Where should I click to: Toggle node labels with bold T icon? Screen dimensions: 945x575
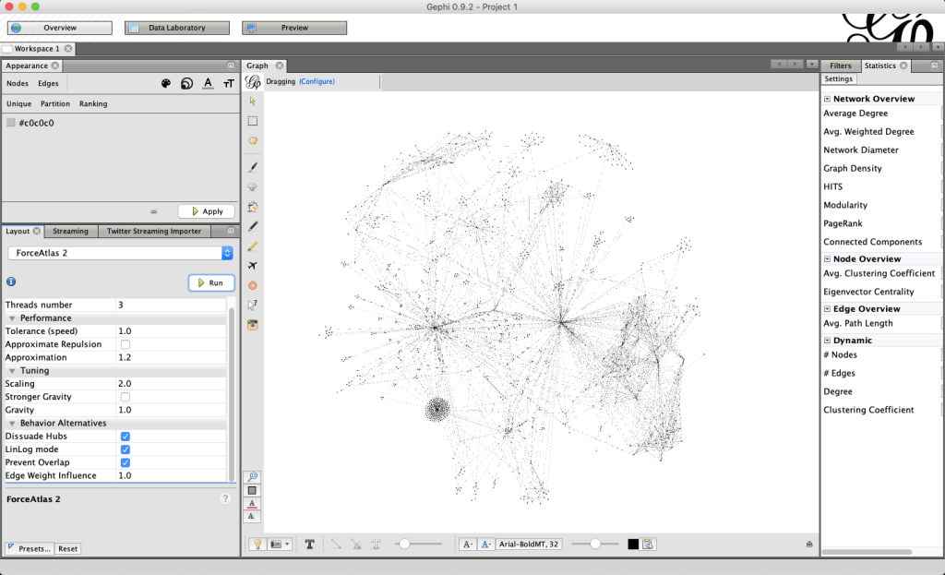coord(310,545)
